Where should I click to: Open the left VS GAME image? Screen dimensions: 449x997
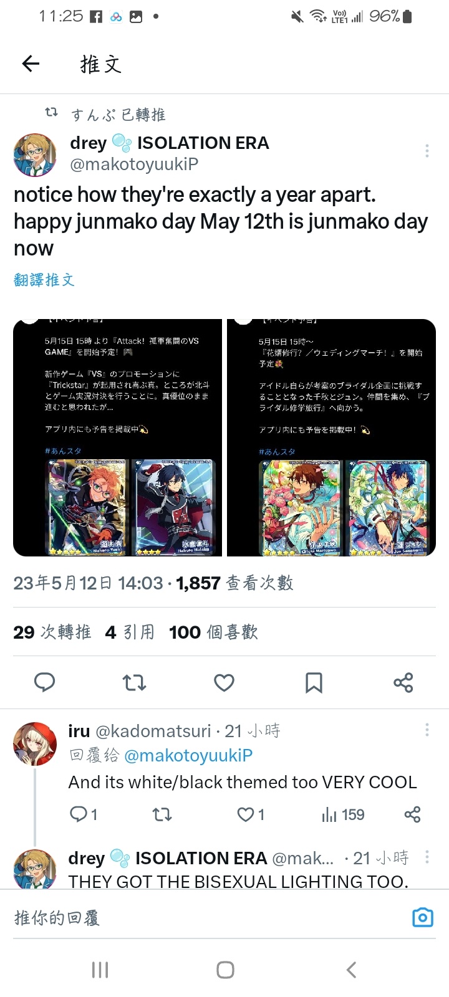click(x=117, y=437)
